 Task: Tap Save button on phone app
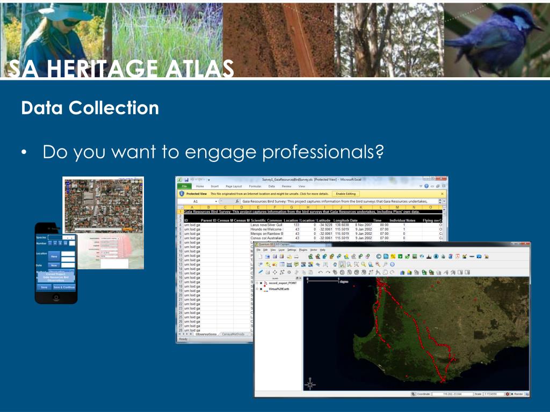click(44, 287)
